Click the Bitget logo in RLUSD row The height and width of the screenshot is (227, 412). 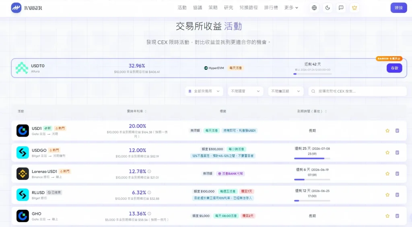(x=23, y=195)
